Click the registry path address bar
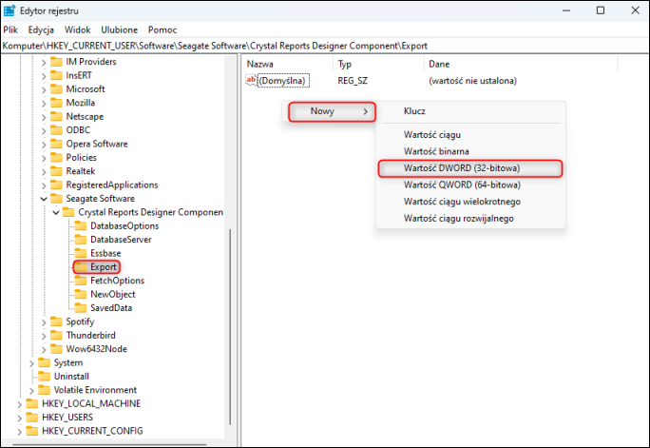Viewport: 650px width, 448px height. click(325, 46)
